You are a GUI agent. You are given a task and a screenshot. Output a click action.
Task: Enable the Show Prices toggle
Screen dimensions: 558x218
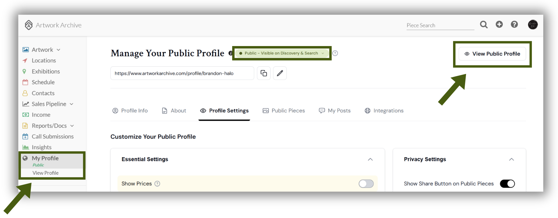(366, 184)
